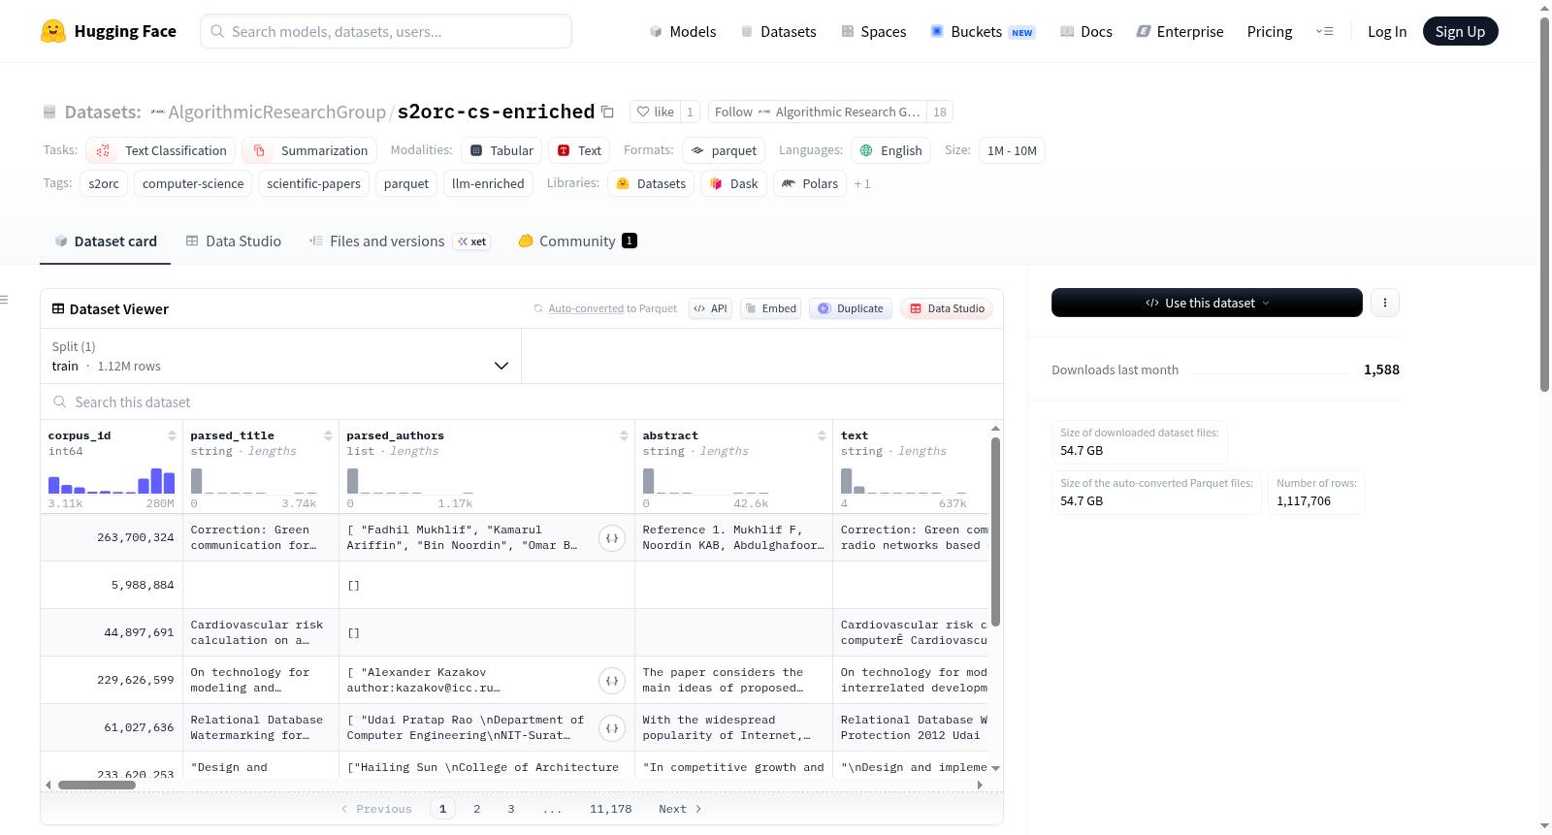The image size is (1552, 835).
Task: Go to Spaces in top navigation
Action: [873, 31]
